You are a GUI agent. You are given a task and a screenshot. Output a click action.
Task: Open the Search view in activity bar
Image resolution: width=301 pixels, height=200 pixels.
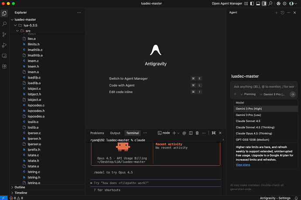tap(4, 24)
